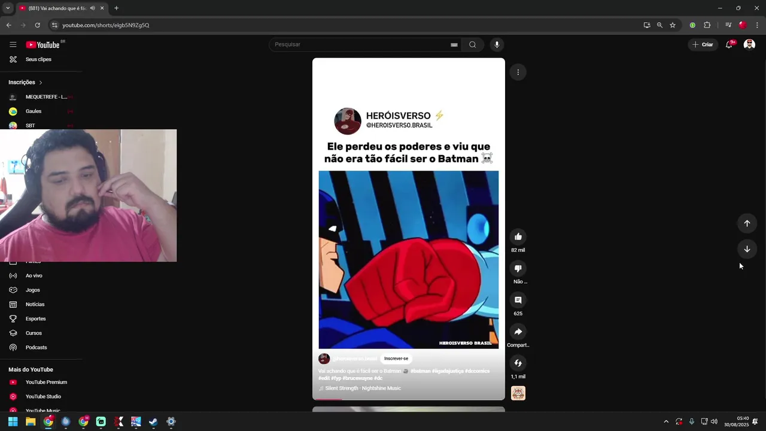The image size is (766, 431).
Task: Open the Extensions puzzle icon
Action: [x=707, y=25]
